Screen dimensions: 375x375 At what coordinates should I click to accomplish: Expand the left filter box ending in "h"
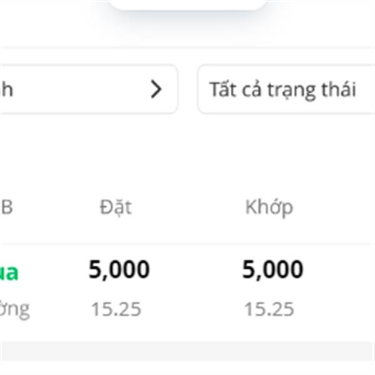click(x=89, y=89)
